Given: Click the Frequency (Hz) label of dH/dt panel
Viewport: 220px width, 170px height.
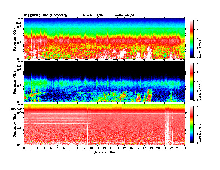Looking at the screenshot, I should [x=15, y=40].
